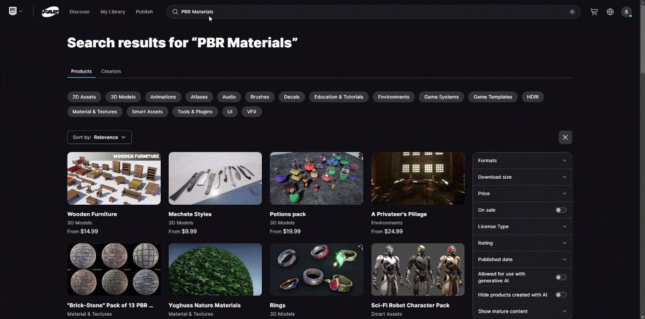Filter by UI category
The height and width of the screenshot is (319, 645).
pos(230,112)
